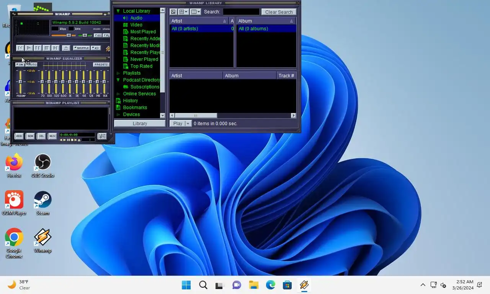Open the Windows Start menu
490x294 pixels.
coord(186,285)
